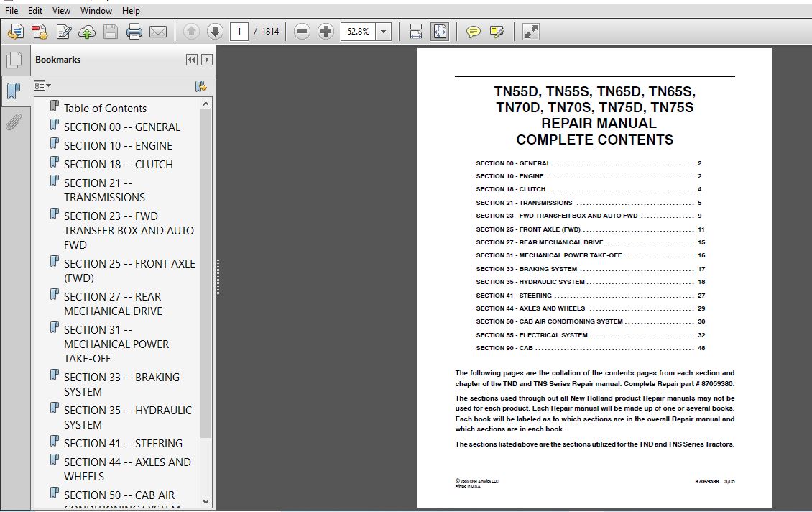Click the page number input field
812x512 pixels.
tap(239, 32)
